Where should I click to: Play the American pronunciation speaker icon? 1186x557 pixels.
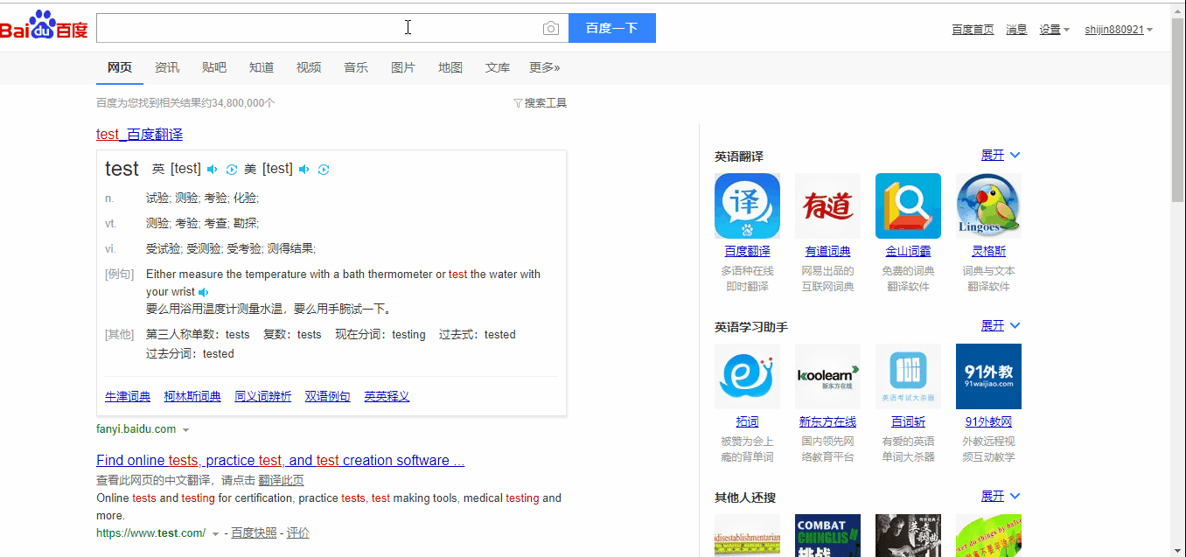pyautogui.click(x=303, y=169)
